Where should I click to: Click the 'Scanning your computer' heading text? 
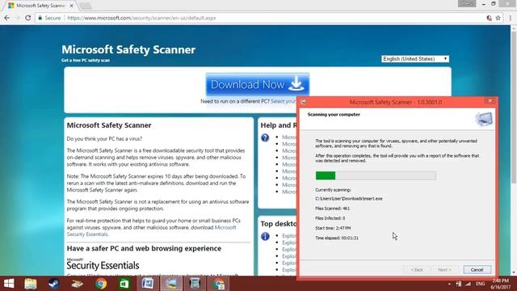pyautogui.click(x=334, y=115)
